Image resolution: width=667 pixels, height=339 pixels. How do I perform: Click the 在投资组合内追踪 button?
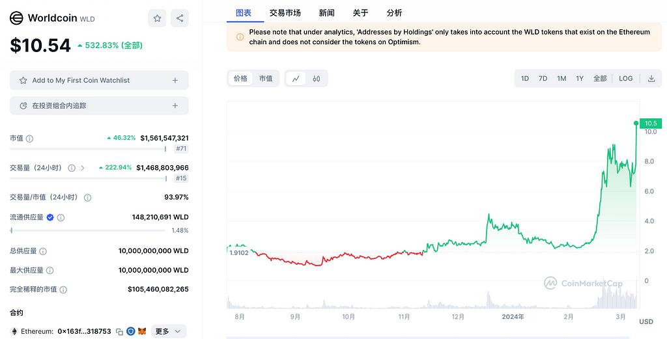click(x=99, y=105)
